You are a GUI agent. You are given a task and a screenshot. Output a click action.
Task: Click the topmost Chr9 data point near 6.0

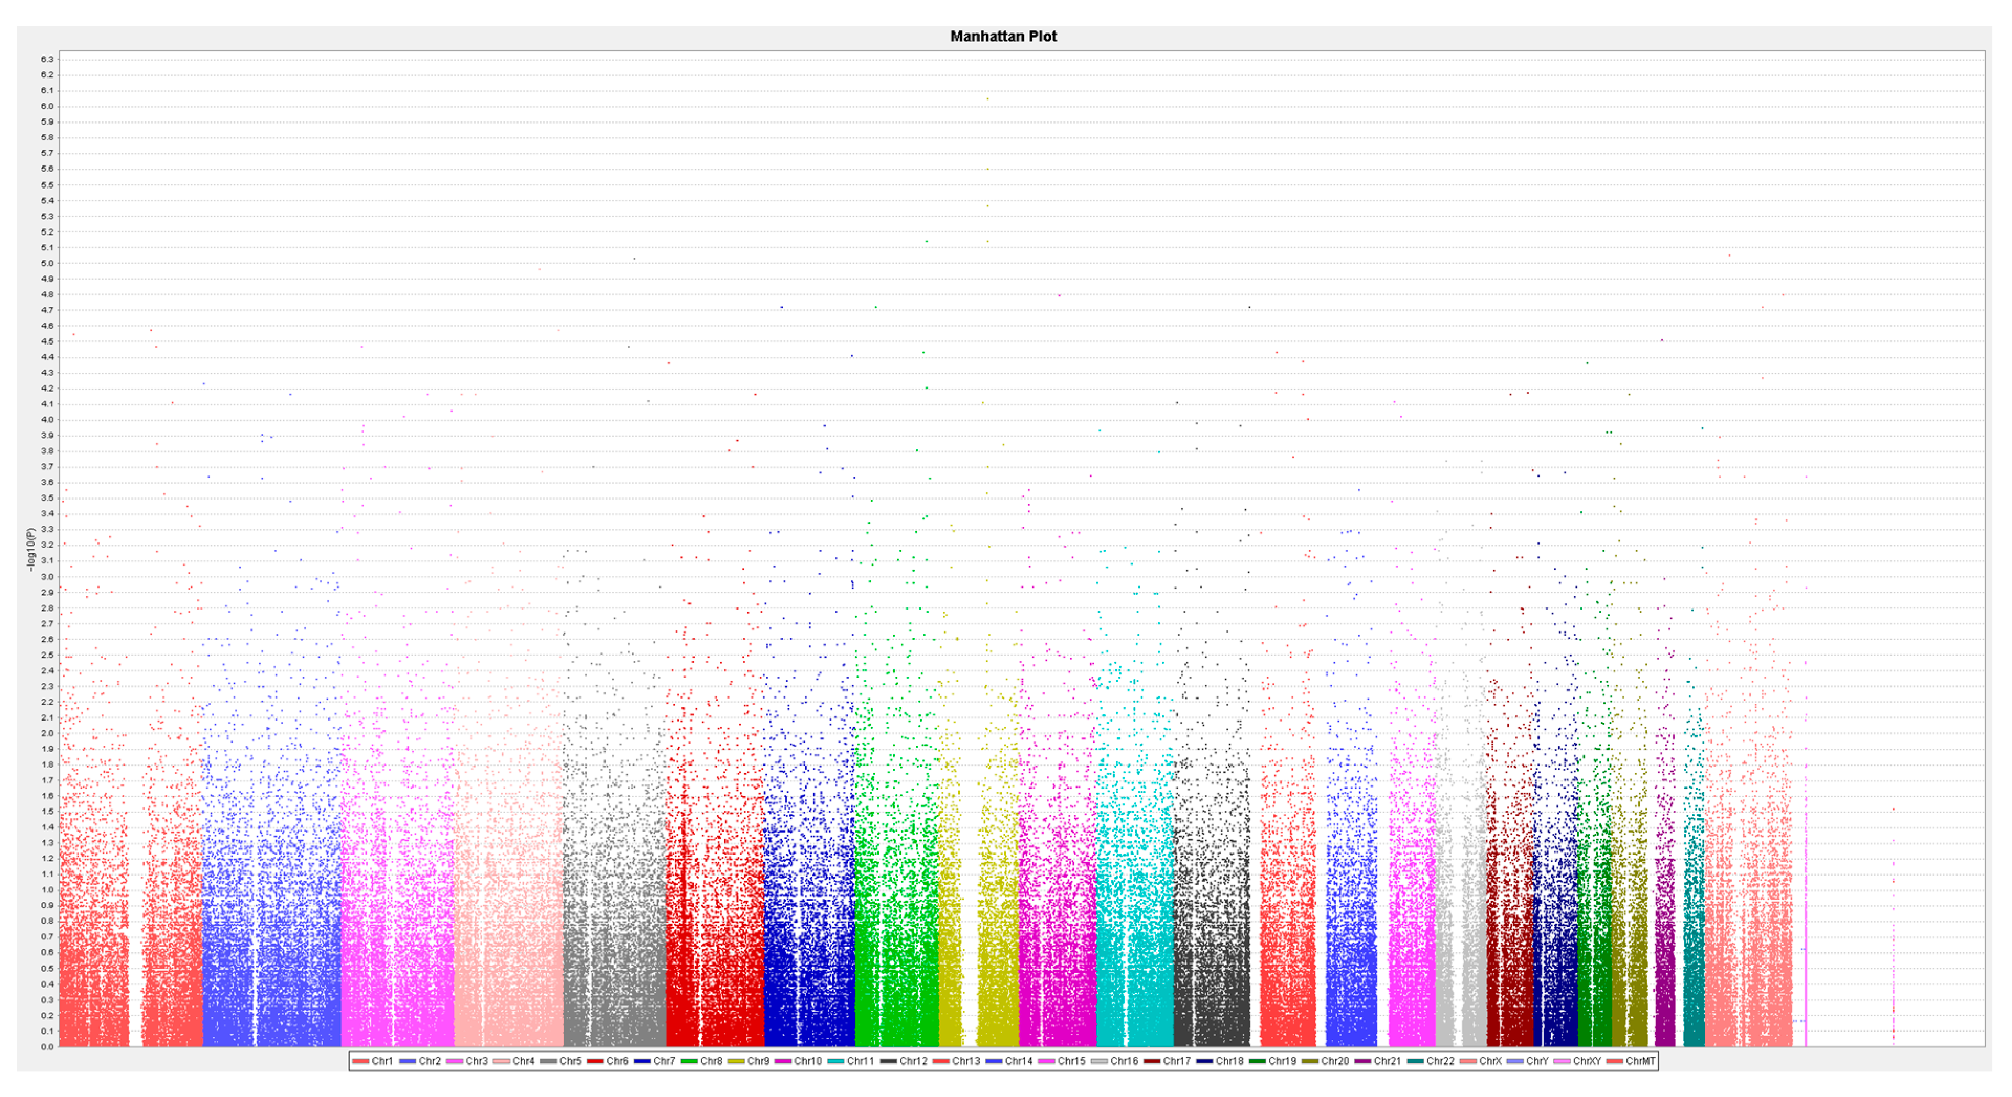tap(987, 99)
